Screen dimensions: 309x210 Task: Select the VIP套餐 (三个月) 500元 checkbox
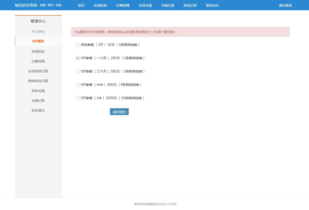coord(78,71)
